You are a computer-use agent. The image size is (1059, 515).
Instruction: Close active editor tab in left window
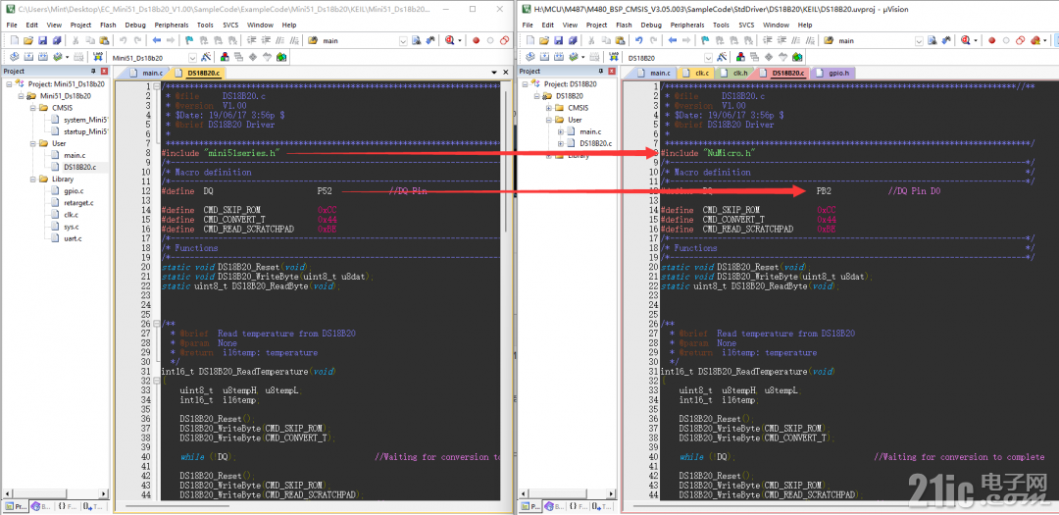[x=506, y=73]
